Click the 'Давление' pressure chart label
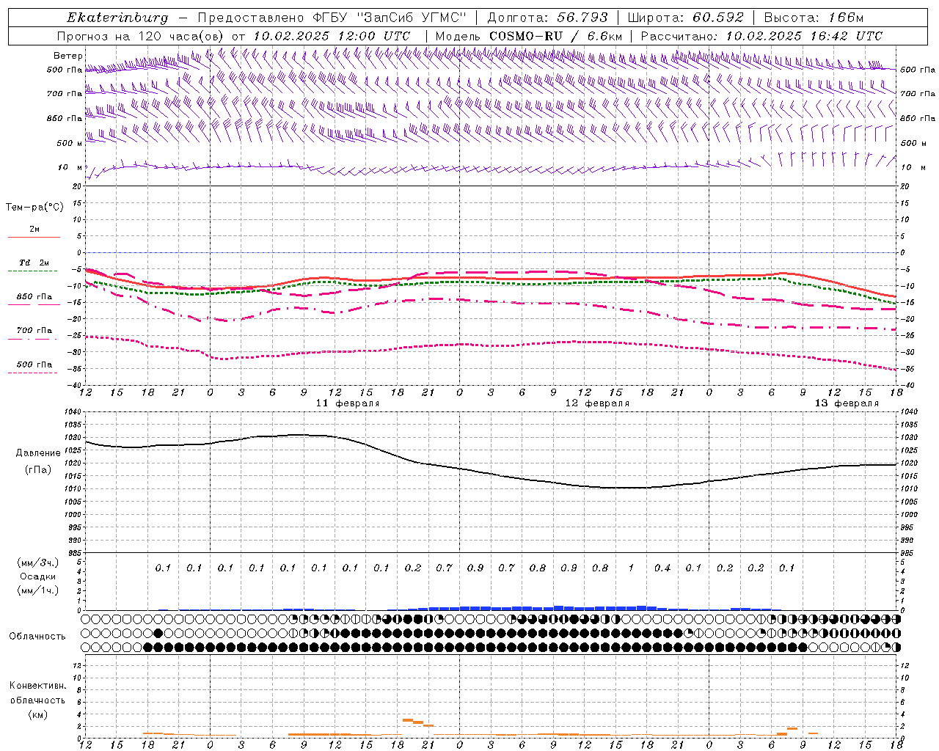The height and width of the screenshot is (751, 939). pos(38,453)
